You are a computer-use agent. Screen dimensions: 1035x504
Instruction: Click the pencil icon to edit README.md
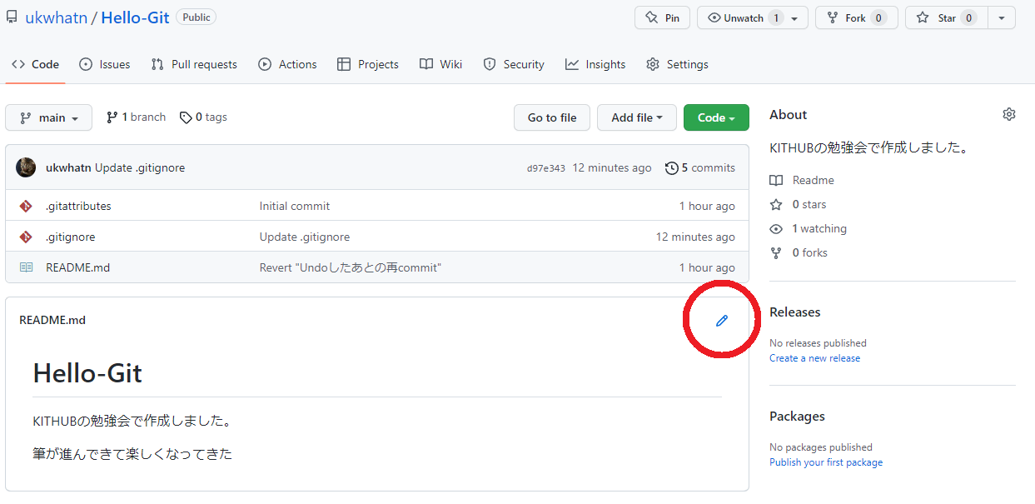(x=721, y=319)
